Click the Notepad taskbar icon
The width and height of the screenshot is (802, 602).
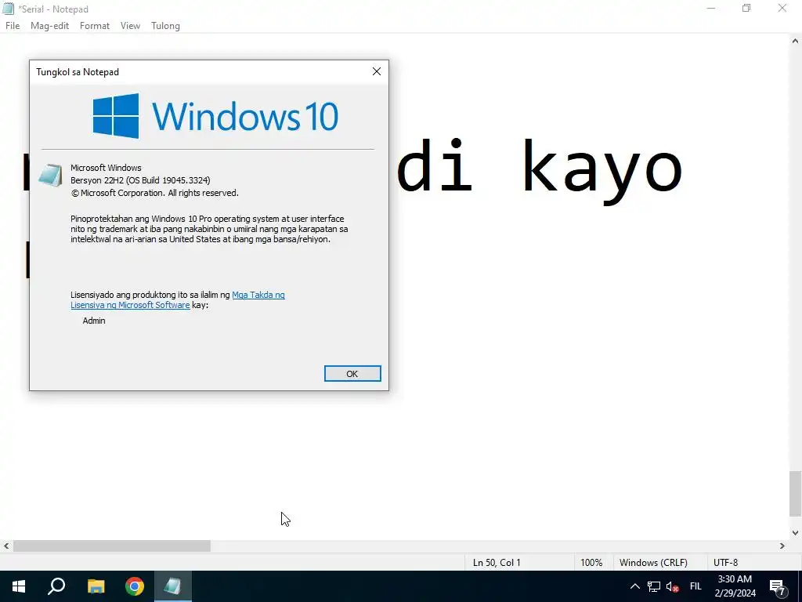coord(173,586)
